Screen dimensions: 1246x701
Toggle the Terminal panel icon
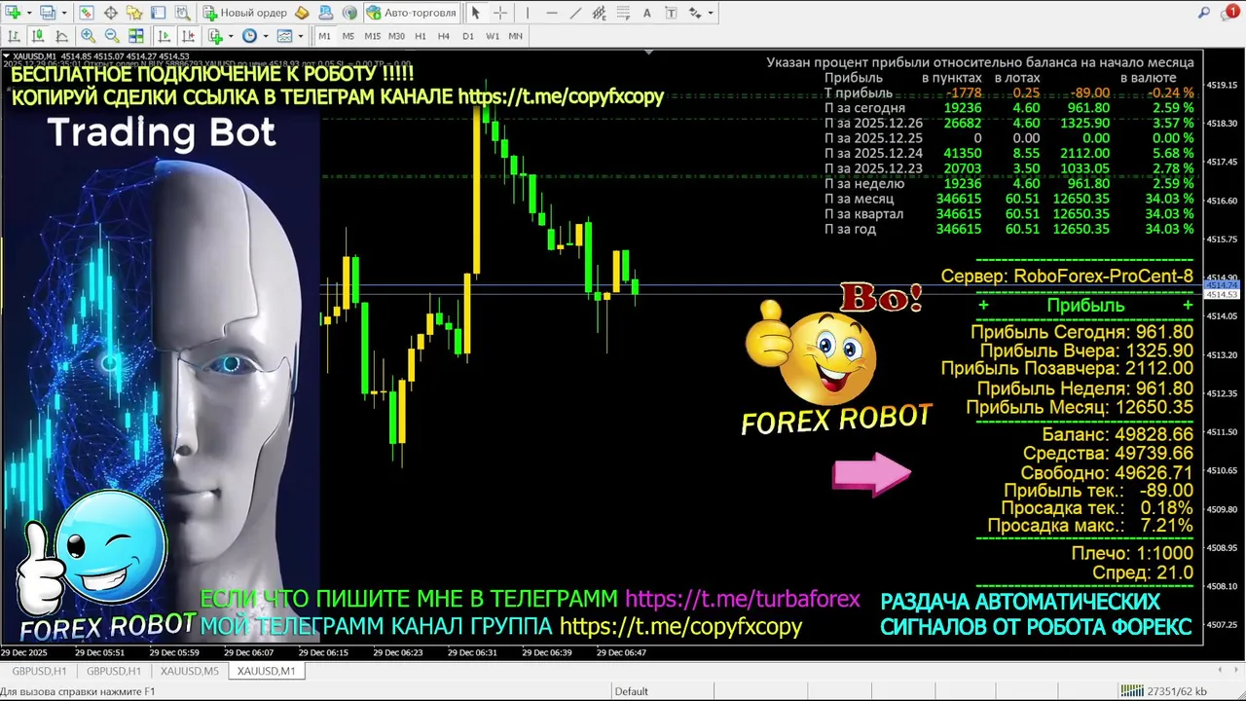[x=158, y=13]
